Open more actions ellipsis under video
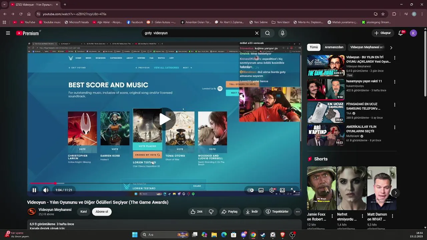This screenshot has width=427, height=240. [x=298, y=212]
